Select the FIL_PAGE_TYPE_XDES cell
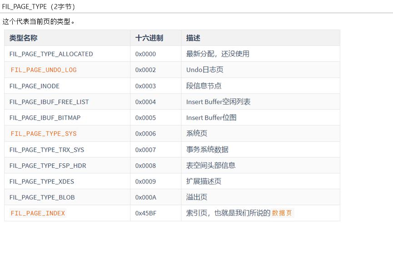Viewport: 393px width, 253px height. click(x=42, y=181)
